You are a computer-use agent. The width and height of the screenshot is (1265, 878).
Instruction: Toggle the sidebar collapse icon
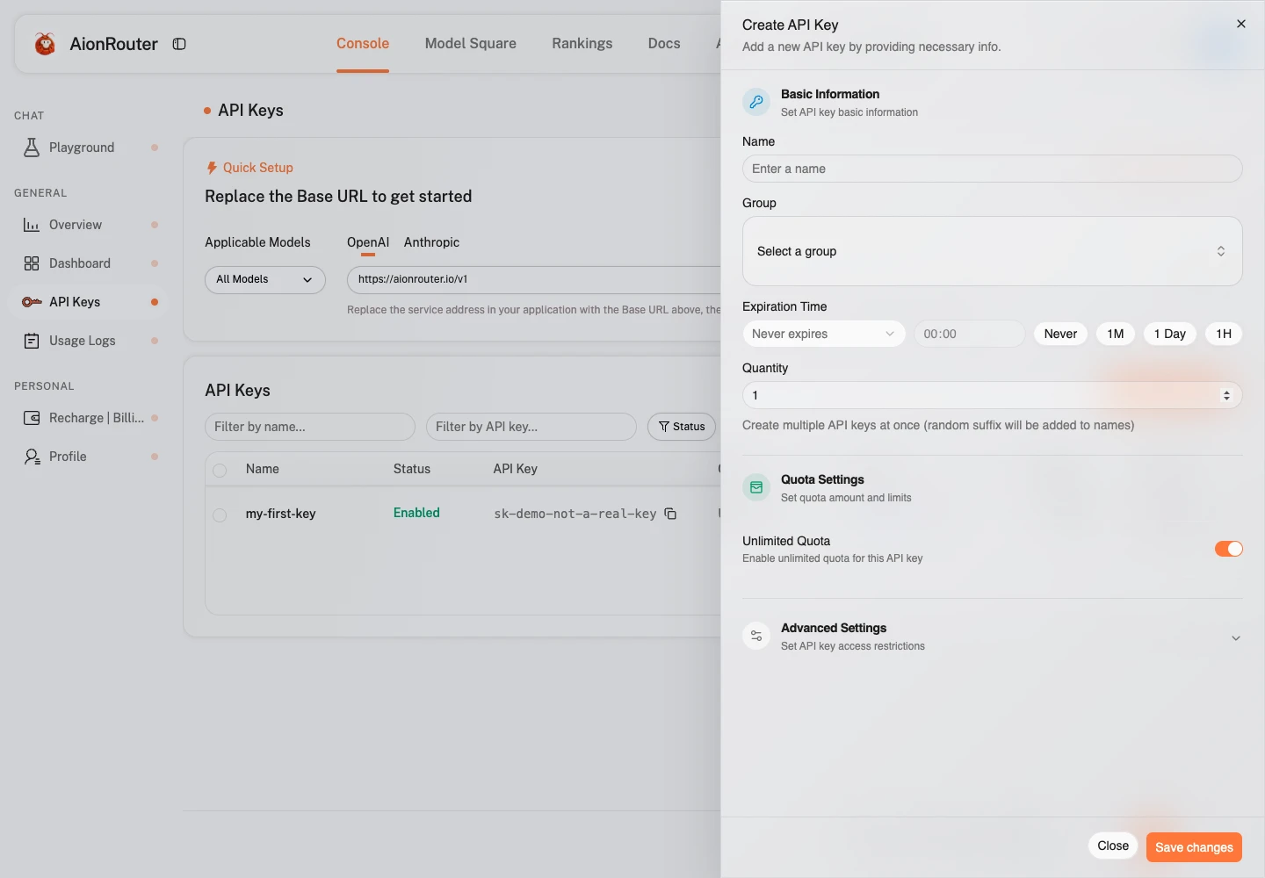(x=179, y=44)
